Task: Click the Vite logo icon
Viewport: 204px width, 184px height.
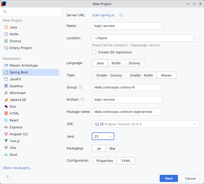Action: tap(6, 148)
